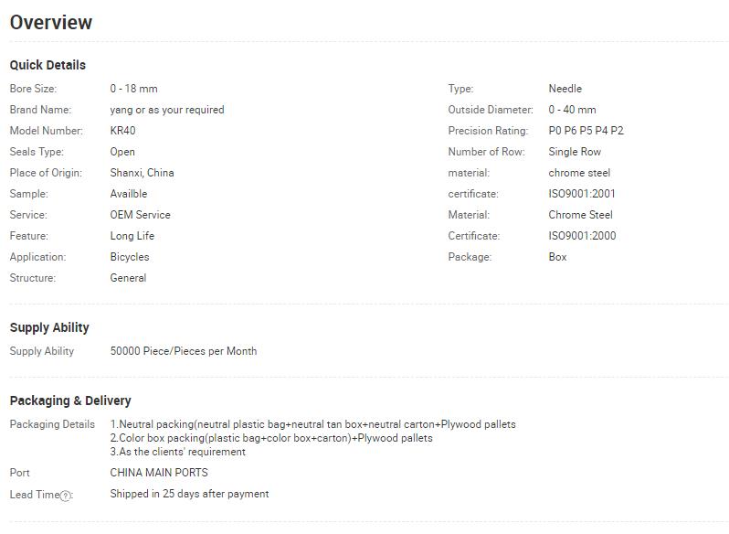
Task: Click the Application value Bicycles
Action: (130, 257)
